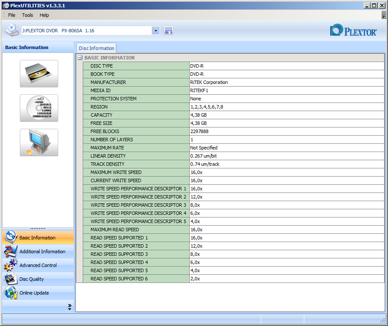Go to Advanced Control section
The width and height of the screenshot is (388, 326).
point(38,265)
